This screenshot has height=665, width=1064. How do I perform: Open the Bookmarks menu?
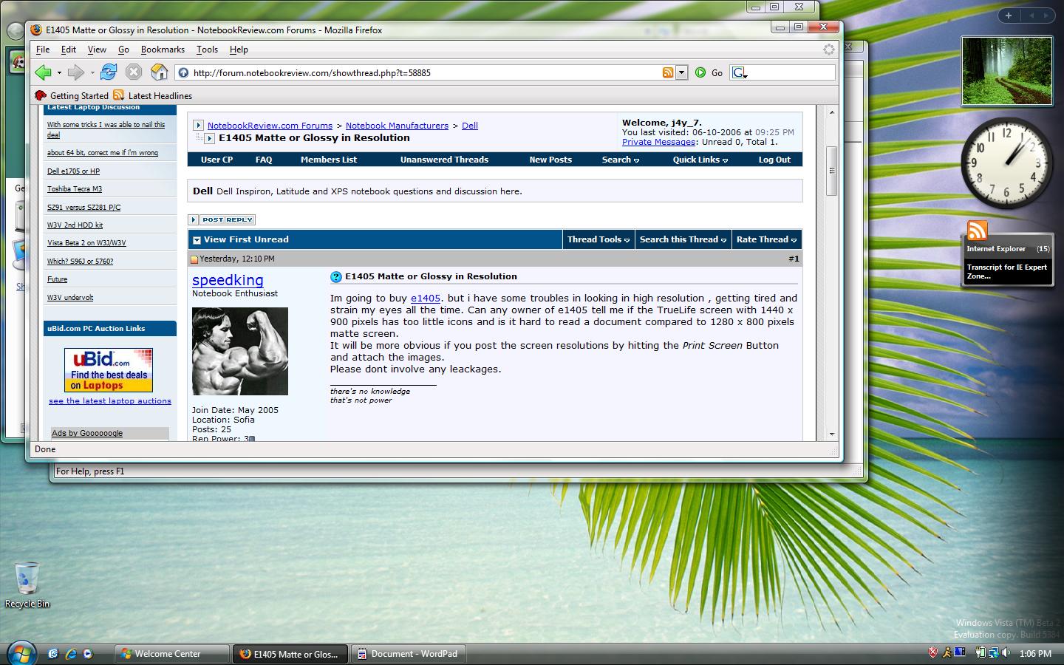click(x=163, y=50)
